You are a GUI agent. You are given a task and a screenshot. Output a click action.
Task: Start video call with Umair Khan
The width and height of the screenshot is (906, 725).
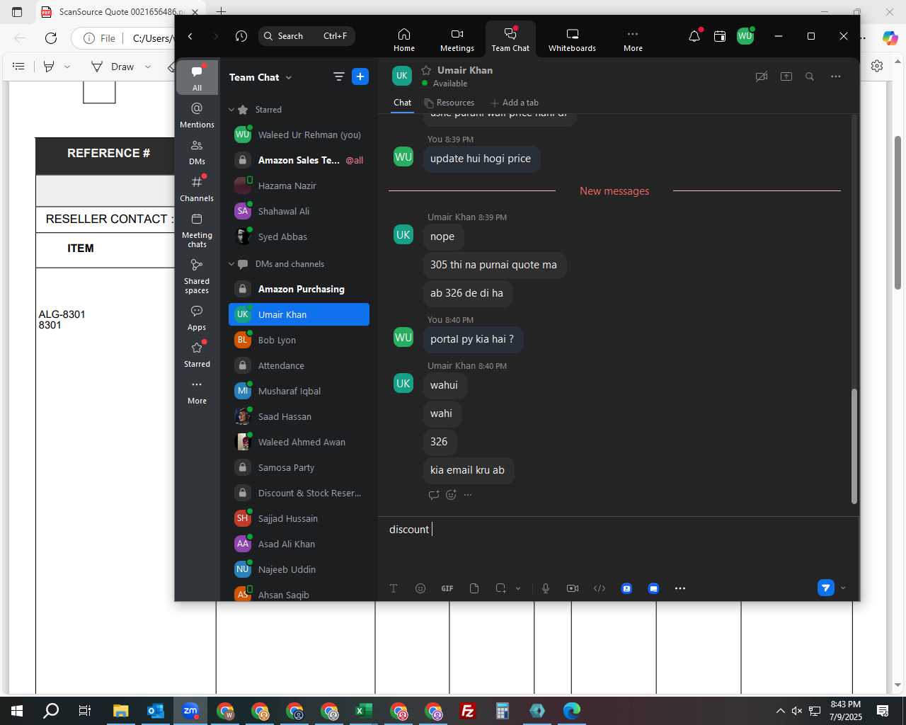point(762,76)
